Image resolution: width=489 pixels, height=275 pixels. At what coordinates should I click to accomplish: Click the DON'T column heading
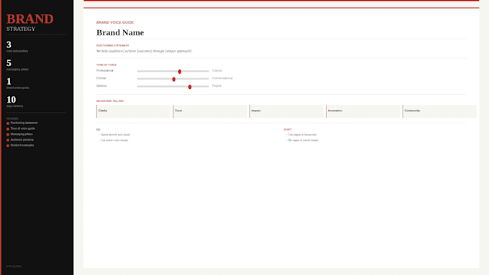[x=288, y=129]
